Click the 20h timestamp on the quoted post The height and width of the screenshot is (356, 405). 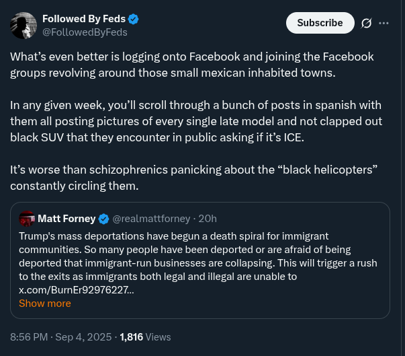click(x=208, y=219)
